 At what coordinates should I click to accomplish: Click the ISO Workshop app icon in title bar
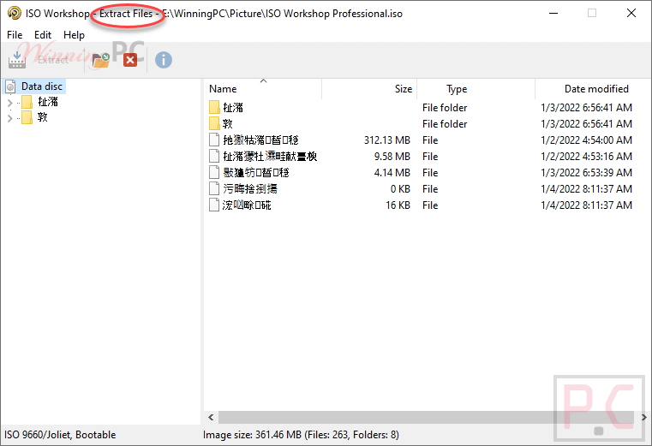[15, 14]
